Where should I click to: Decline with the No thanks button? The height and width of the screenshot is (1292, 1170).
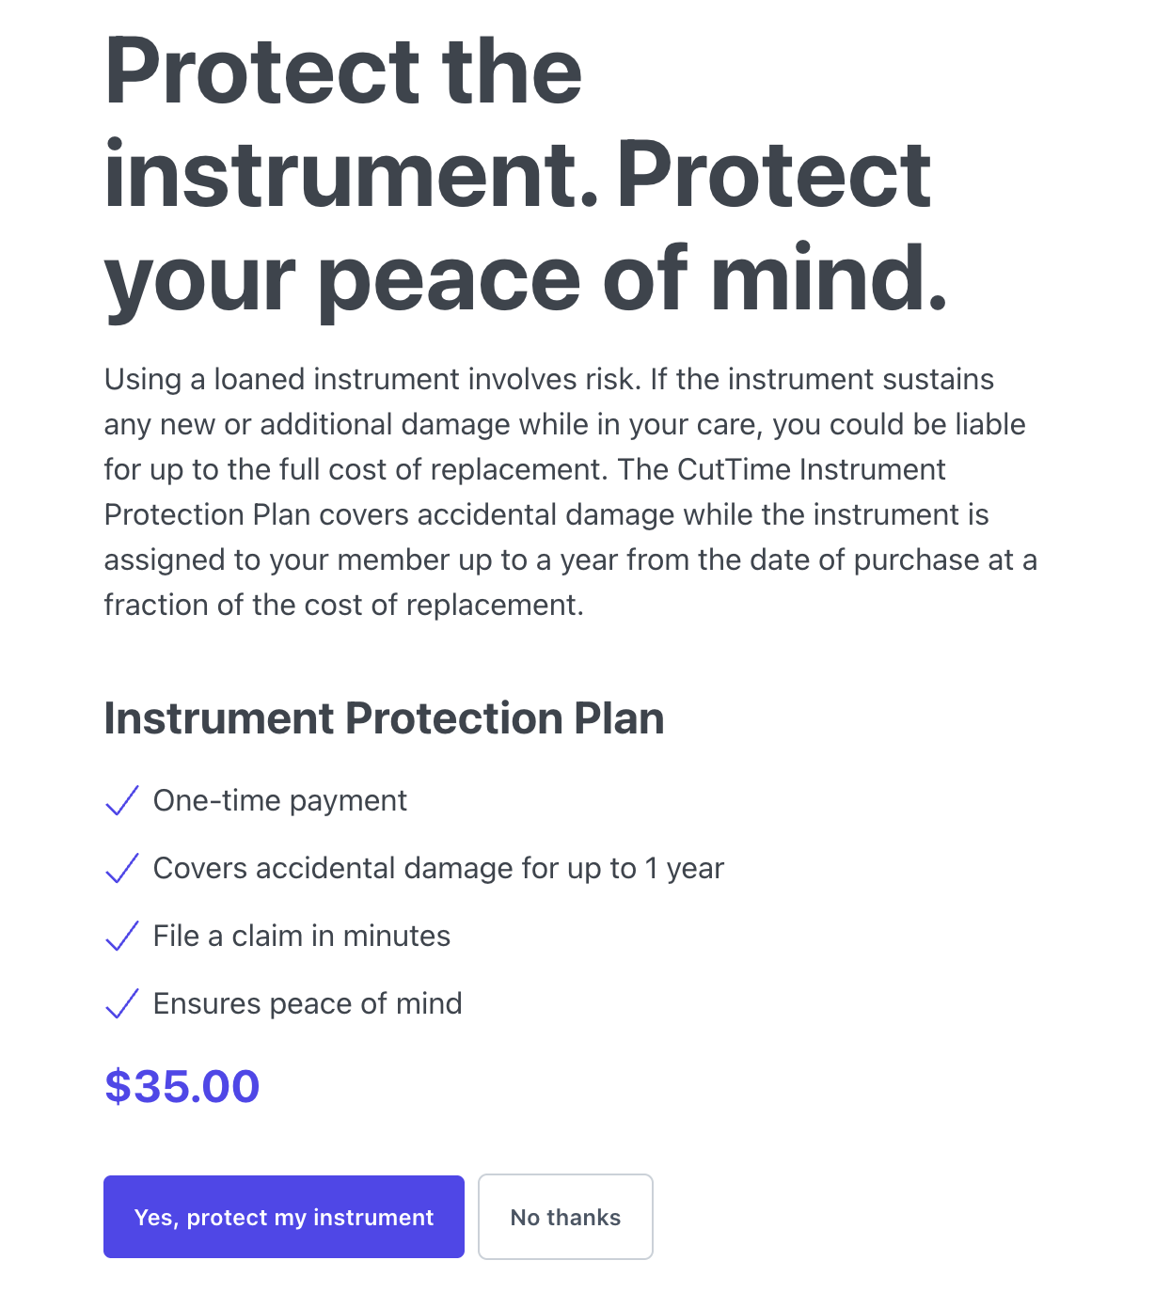[x=565, y=1217]
